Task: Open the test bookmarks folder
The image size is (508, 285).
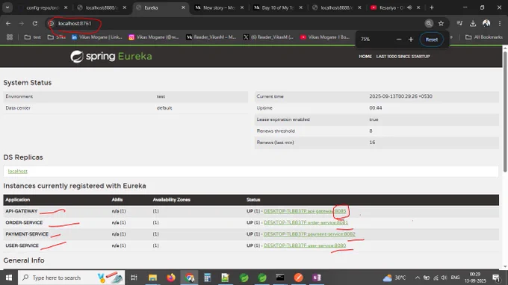Action: click(33, 37)
